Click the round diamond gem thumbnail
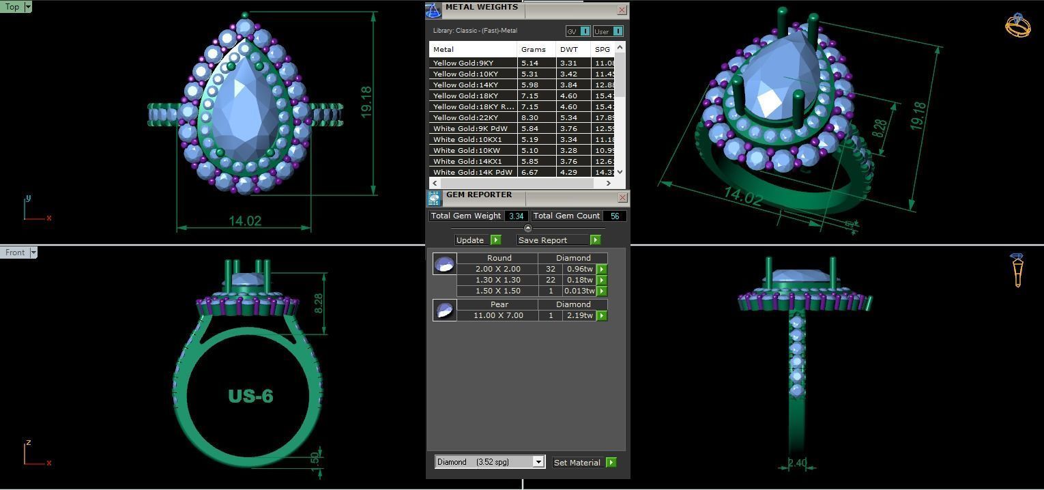Viewport: 1044px width, 490px height. (x=445, y=263)
